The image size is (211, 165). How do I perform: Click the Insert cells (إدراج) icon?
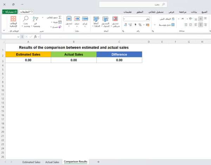(85, 19)
